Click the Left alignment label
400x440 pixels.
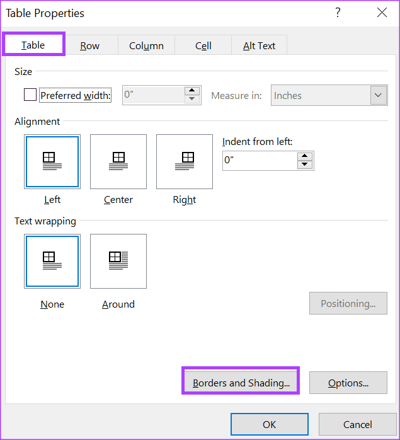(52, 200)
